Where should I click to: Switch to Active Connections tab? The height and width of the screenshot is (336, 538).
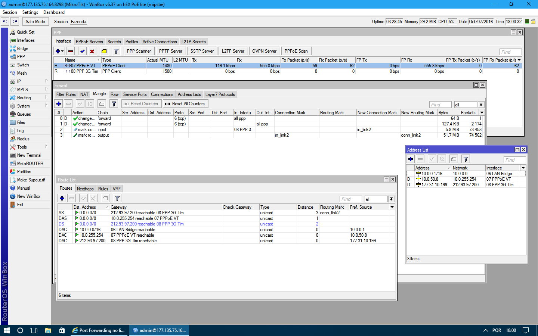click(160, 42)
